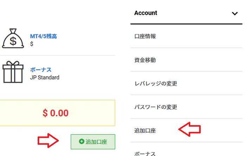The width and height of the screenshot is (246, 156).
Task: Open 口座情報 from the Account menu
Action: [145, 36]
